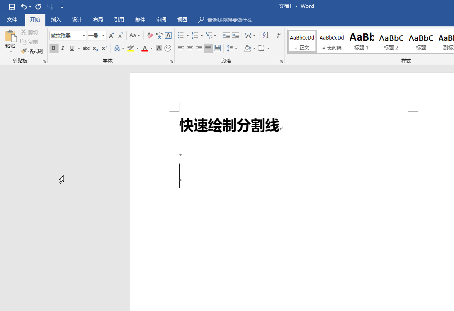Click the Save icon in the title bar
This screenshot has width=454, height=311.
12,7
